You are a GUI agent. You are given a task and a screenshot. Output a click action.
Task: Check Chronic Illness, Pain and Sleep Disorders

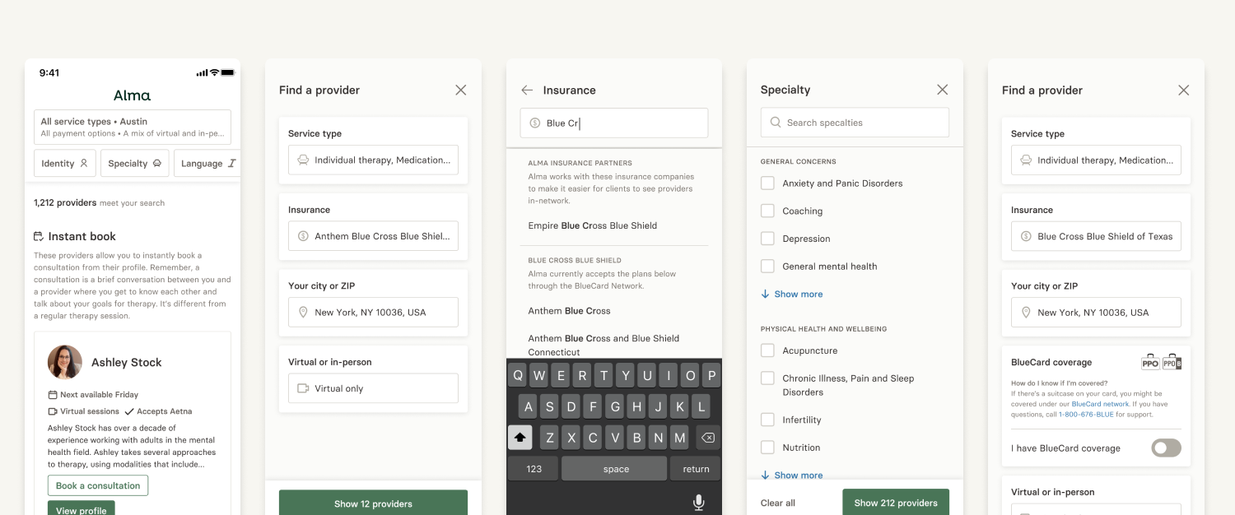(x=767, y=378)
